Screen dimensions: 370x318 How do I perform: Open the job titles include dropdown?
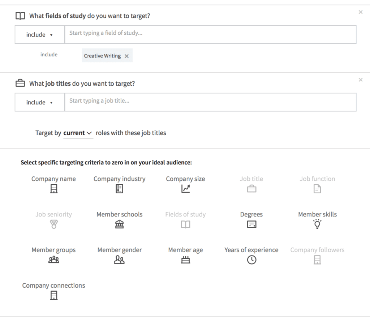[x=40, y=103]
